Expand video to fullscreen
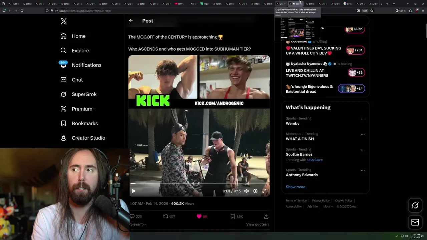 tap(264, 191)
